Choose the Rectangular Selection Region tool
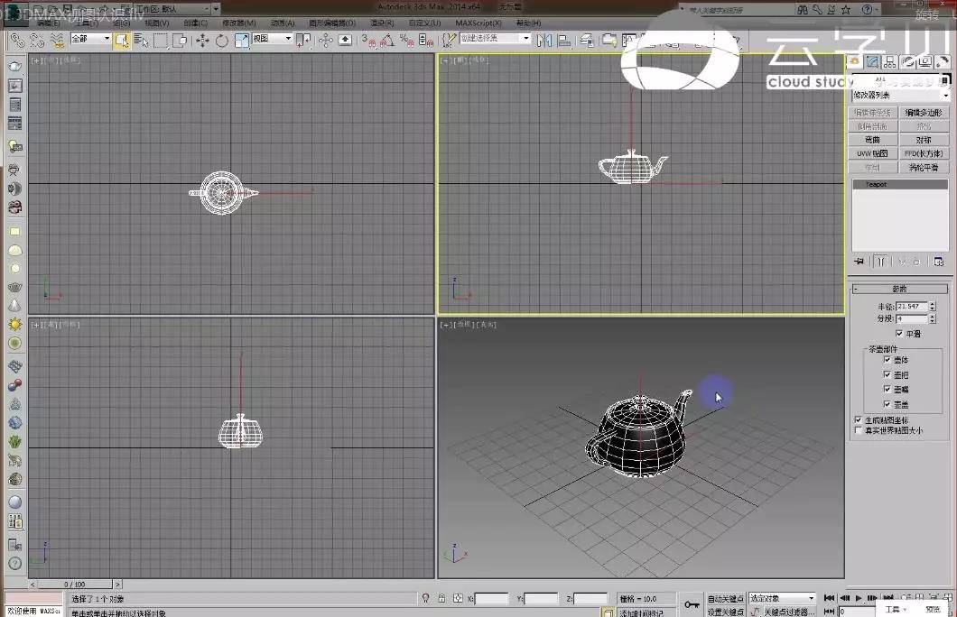Screen dimensions: 957x617 point(161,41)
